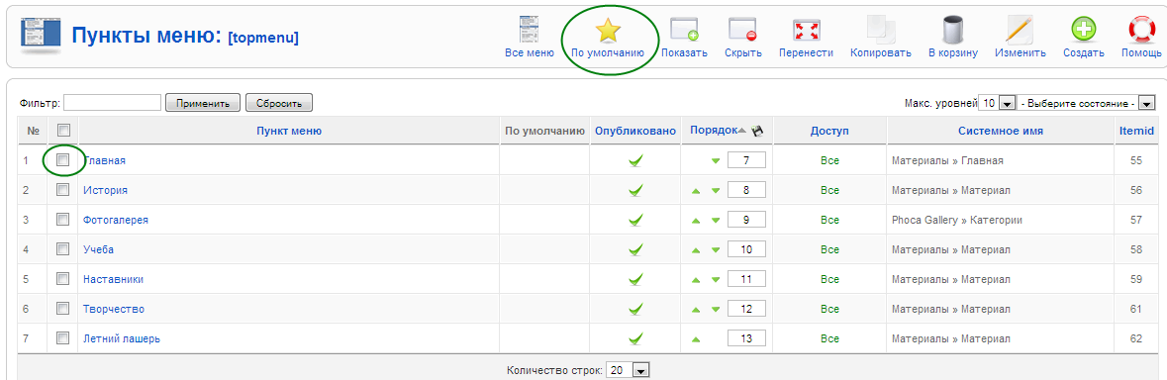The width and height of the screenshot is (1167, 380).
Task: Move История up with arrow
Action: (x=696, y=190)
